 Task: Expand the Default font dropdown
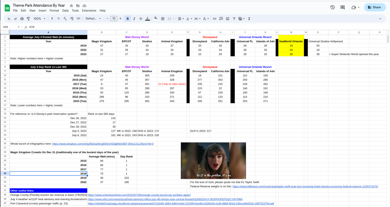pos(93,18)
